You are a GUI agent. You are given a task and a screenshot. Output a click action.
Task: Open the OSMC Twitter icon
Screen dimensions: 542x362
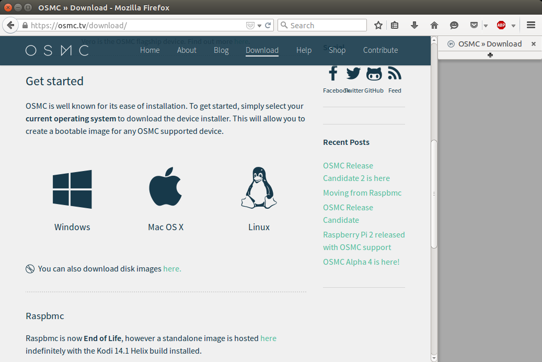353,74
